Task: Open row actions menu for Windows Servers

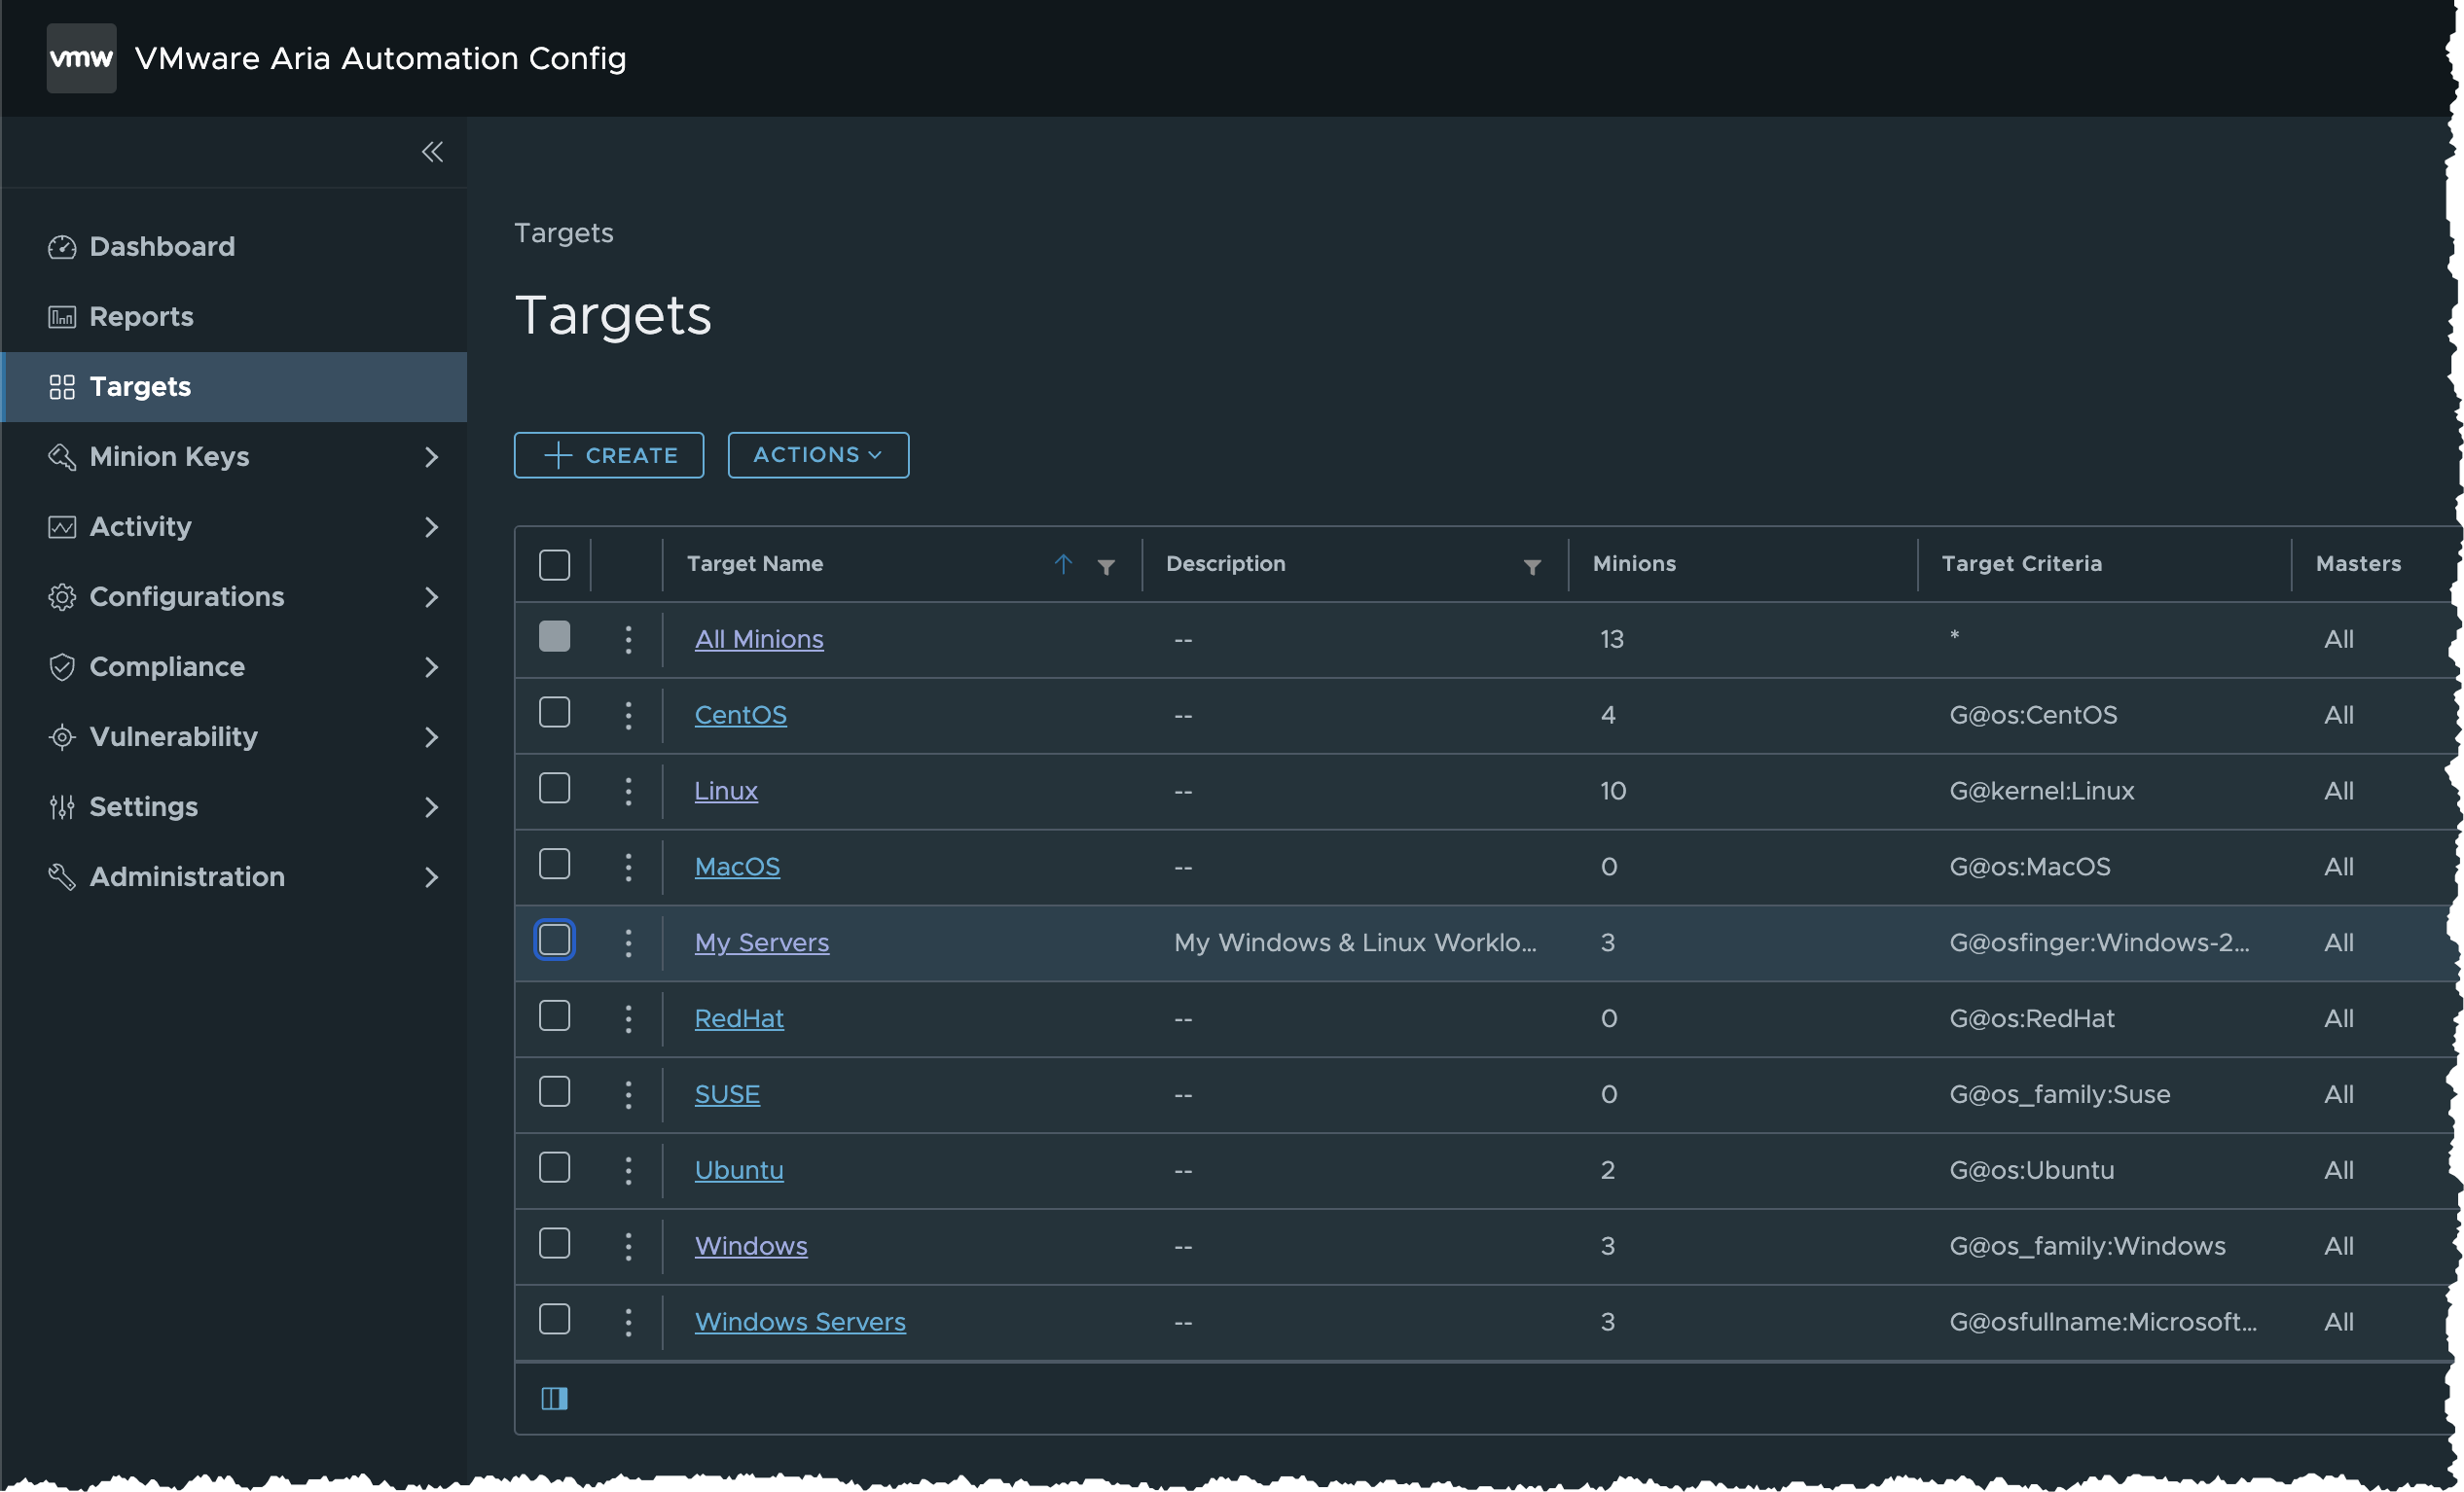Action: tap(628, 1323)
